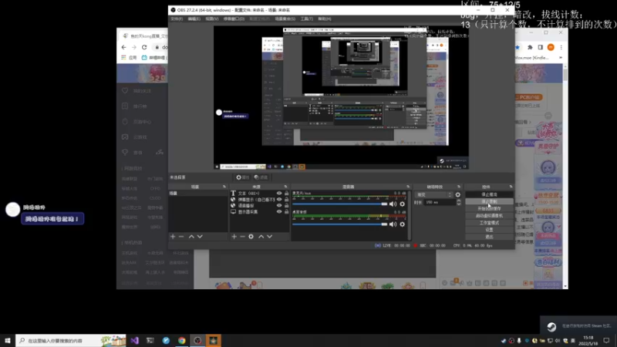Open 麦克风/Aux audio settings gear
The width and height of the screenshot is (617, 347).
402,204
